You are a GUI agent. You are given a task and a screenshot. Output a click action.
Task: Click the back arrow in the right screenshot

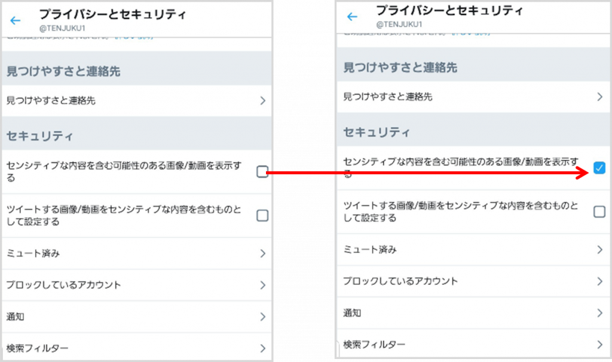point(353,17)
